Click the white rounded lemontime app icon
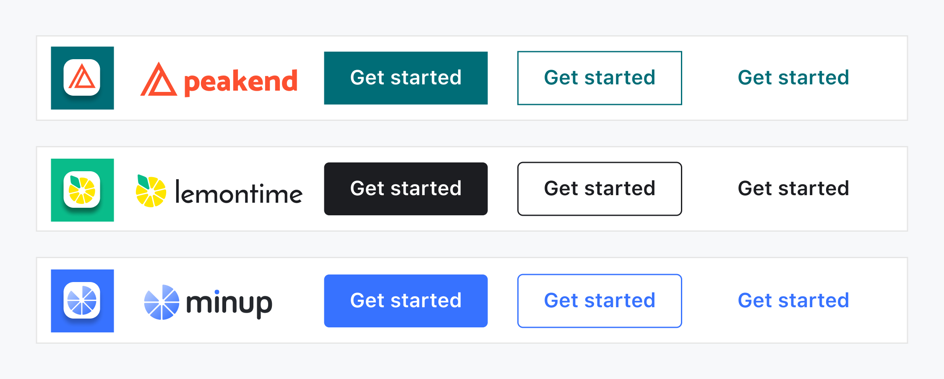 click(x=82, y=190)
